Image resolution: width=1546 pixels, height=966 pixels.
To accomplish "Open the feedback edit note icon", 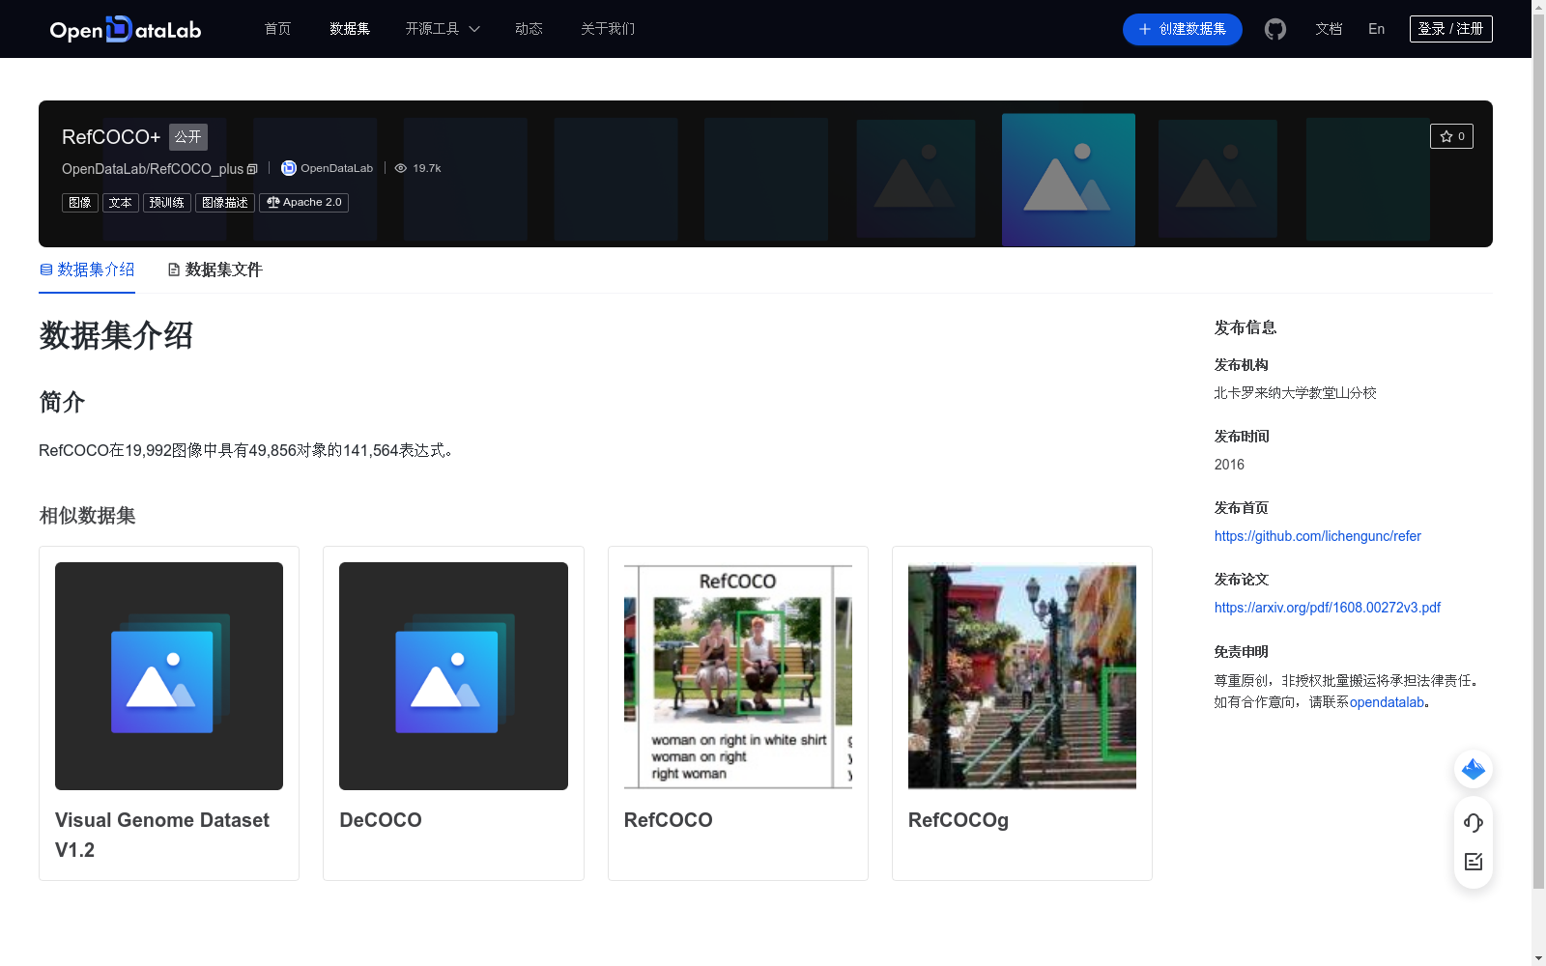I will coord(1474,862).
